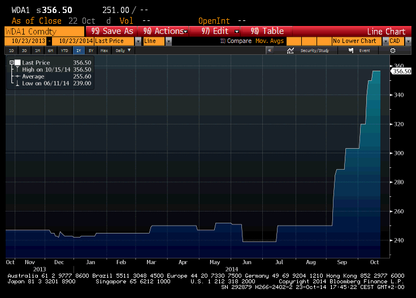Open the CAD currency dropdown arrow
The height and width of the screenshot is (298, 416).
pos(408,41)
